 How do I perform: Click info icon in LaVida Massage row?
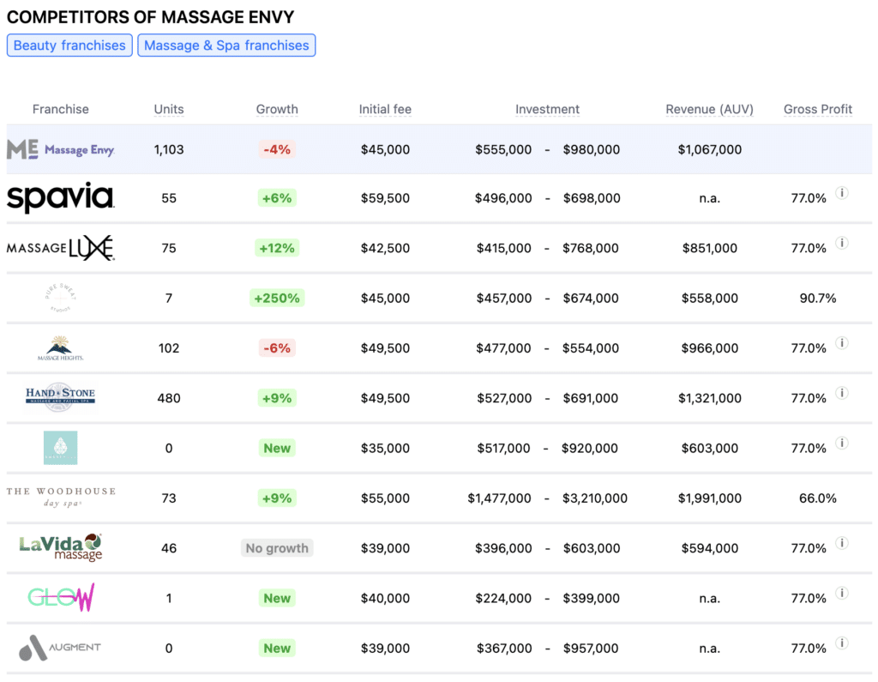click(x=842, y=543)
